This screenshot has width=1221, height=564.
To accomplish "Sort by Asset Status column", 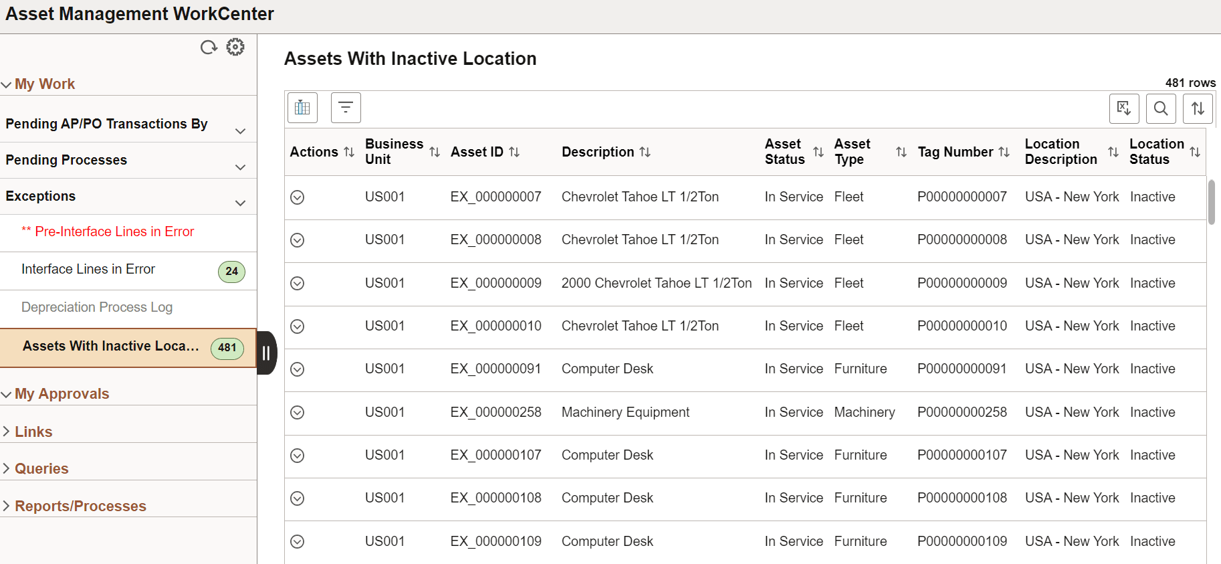I will click(x=818, y=152).
